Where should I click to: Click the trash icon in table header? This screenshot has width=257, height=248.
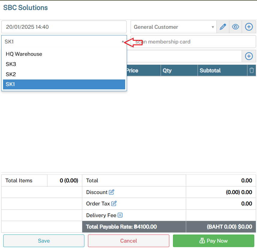point(252,70)
